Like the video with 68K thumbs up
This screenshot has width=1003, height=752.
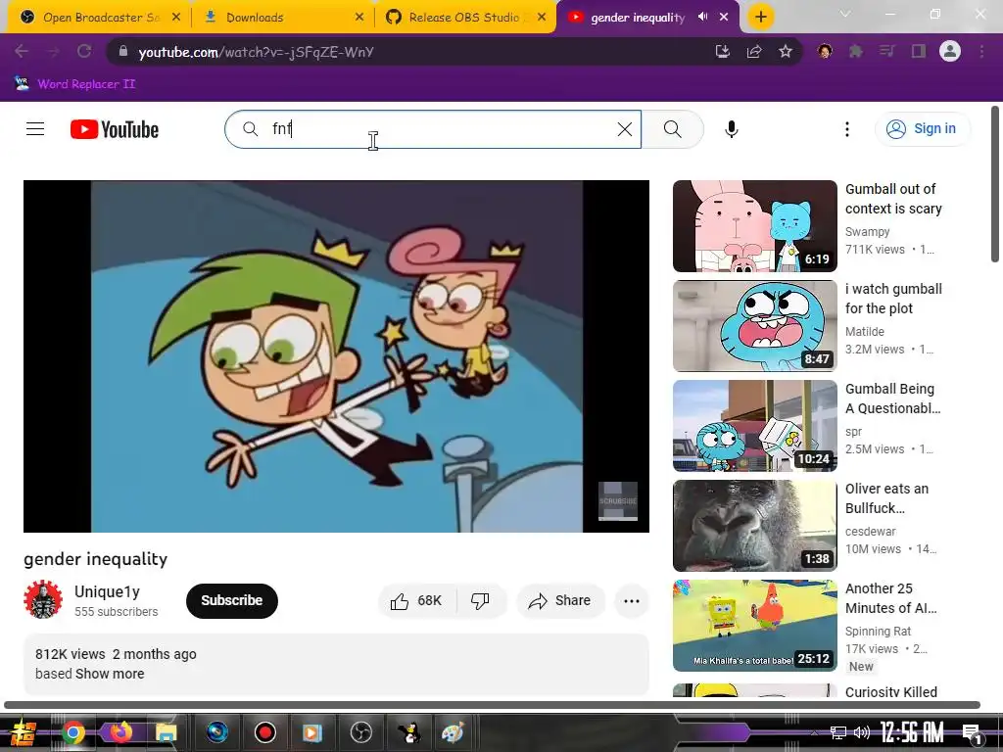pyautogui.click(x=417, y=601)
